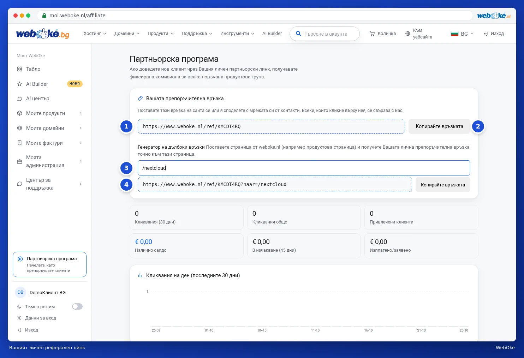This screenshot has width=524, height=358.
Task: Open the Поддръжка dropdown menu
Action: (197, 34)
